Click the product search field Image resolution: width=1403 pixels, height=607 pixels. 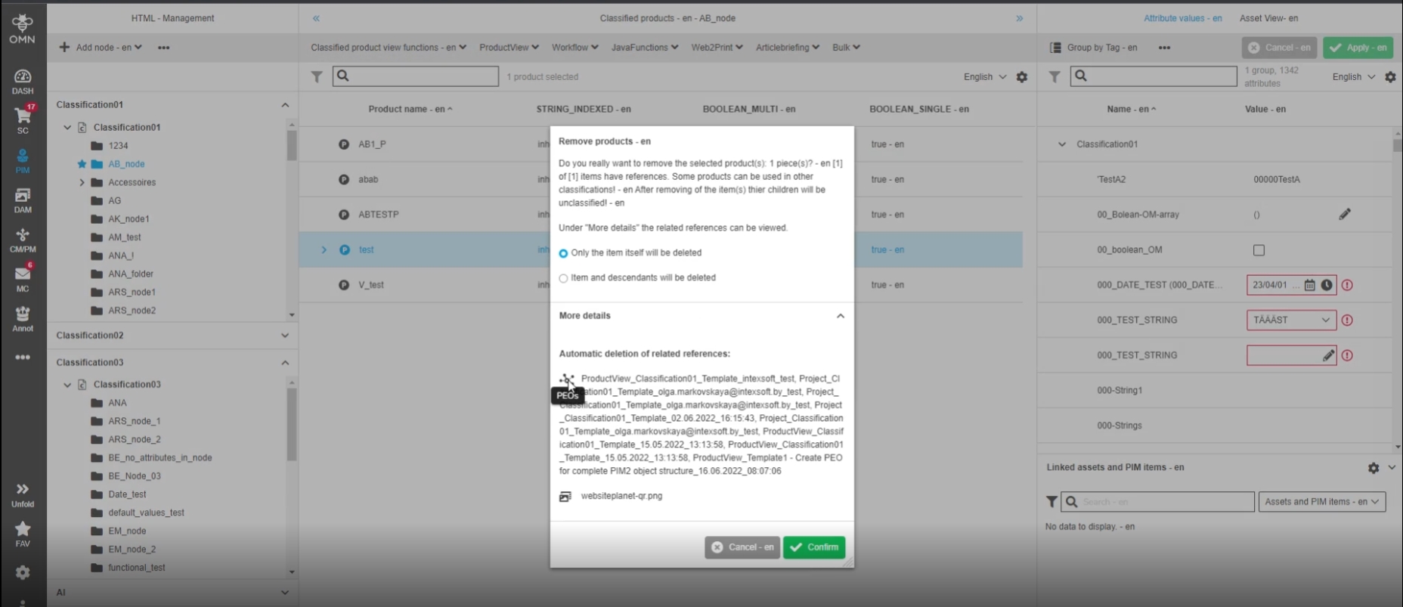[416, 76]
